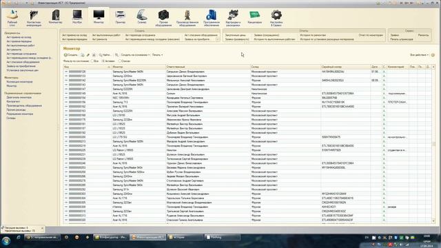The width and height of the screenshot is (441, 248).
Task: Open the Картриджи и расходники section icon
Action: click(233, 18)
